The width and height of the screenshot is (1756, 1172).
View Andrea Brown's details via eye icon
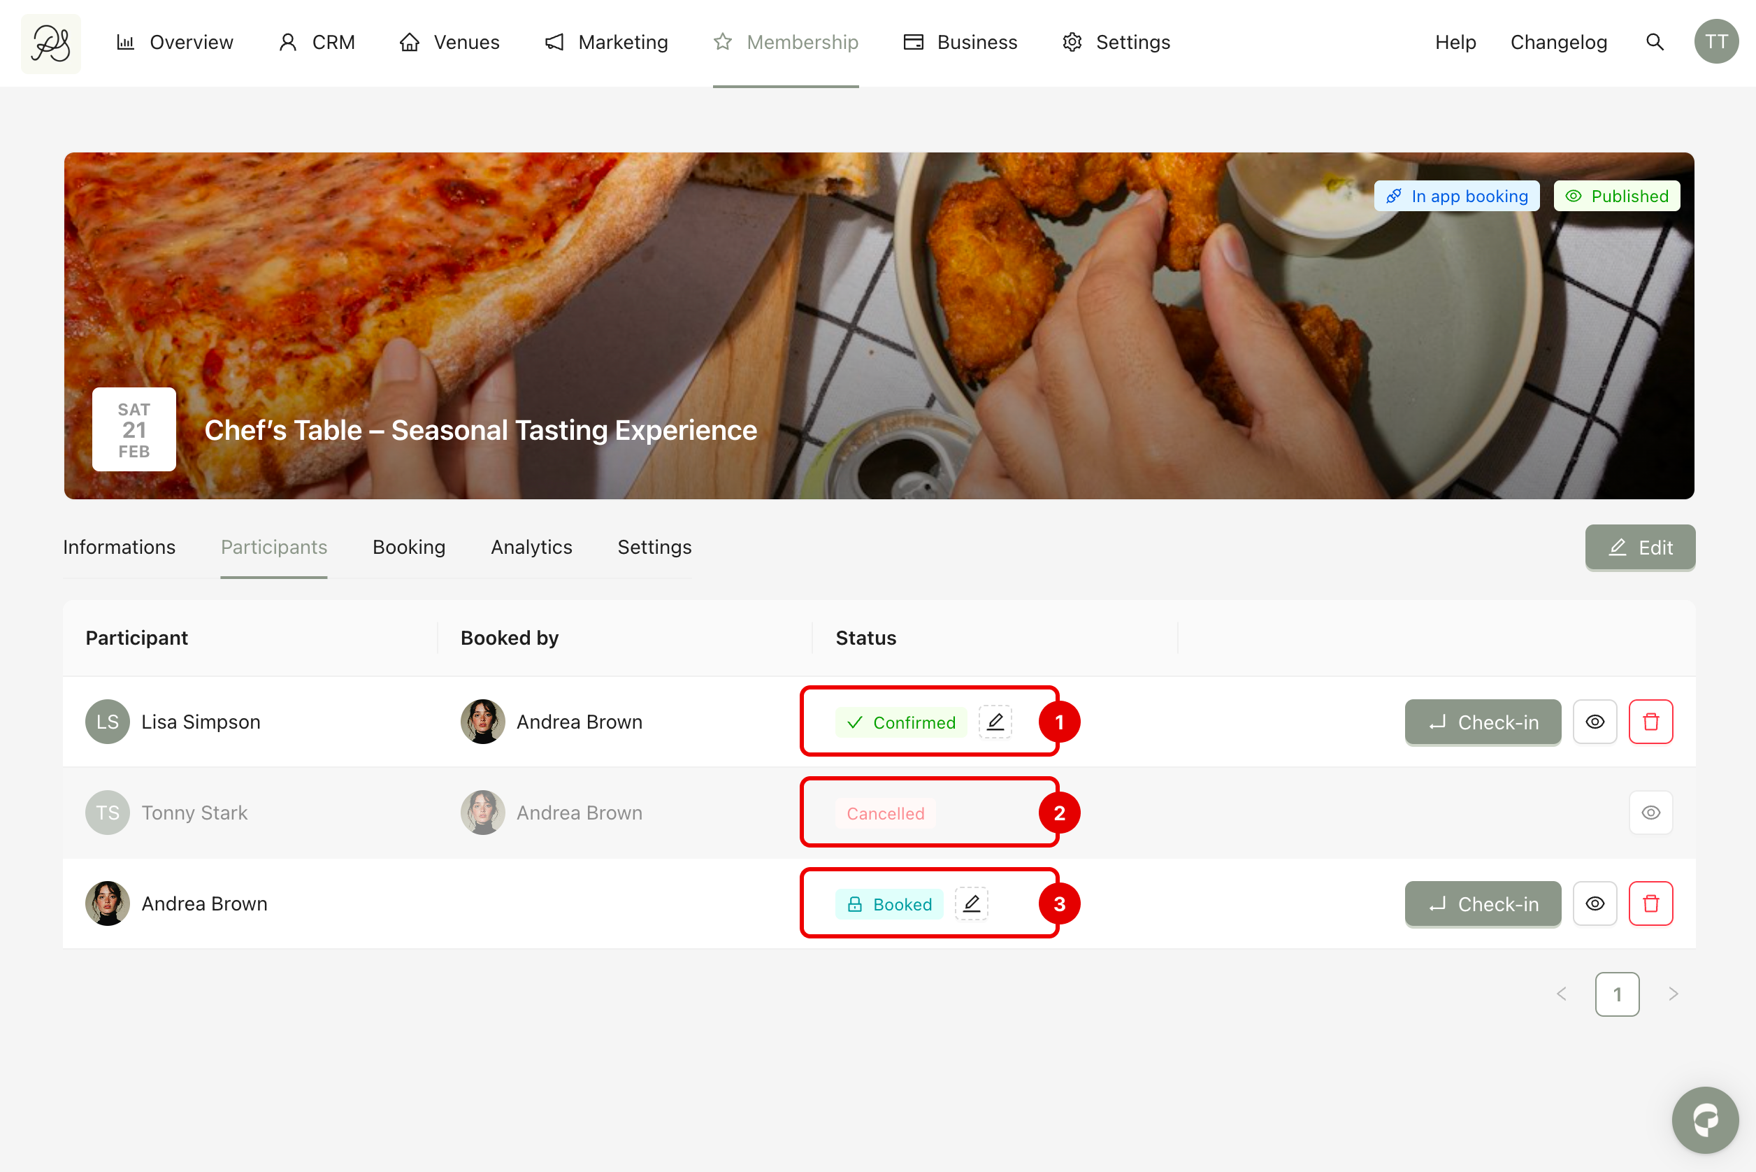(x=1595, y=903)
